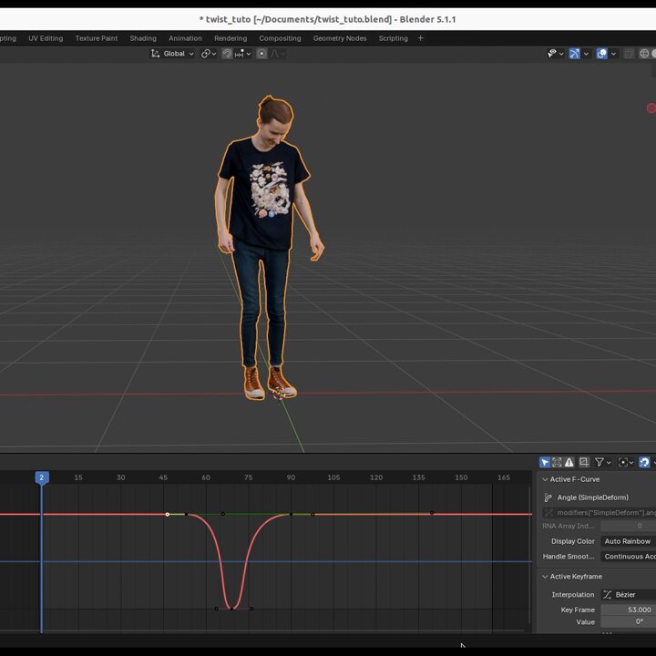Toggle Show Overlays icon in viewport header
The width and height of the screenshot is (656, 656).
coord(601,54)
